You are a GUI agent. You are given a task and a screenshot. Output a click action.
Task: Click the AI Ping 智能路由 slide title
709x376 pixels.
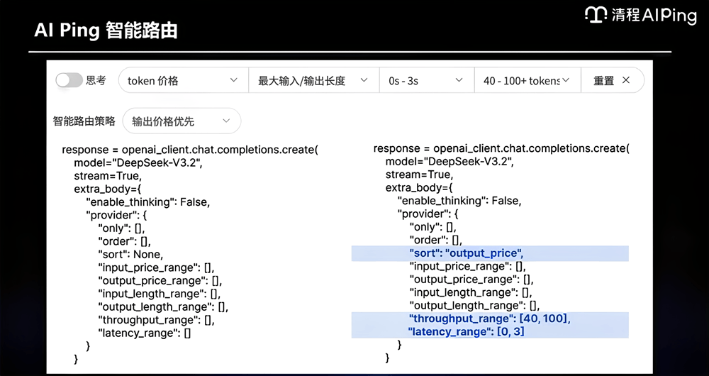(x=106, y=31)
